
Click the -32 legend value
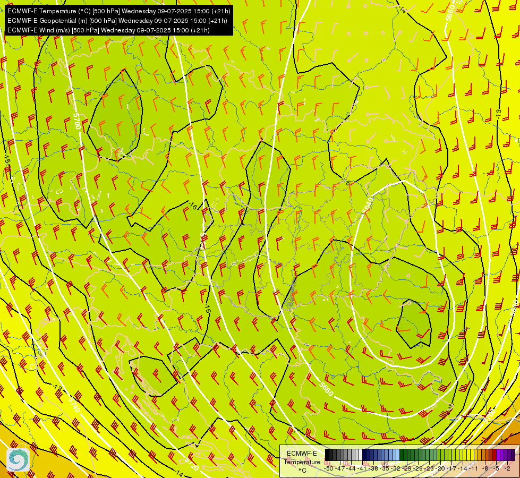(x=396, y=468)
